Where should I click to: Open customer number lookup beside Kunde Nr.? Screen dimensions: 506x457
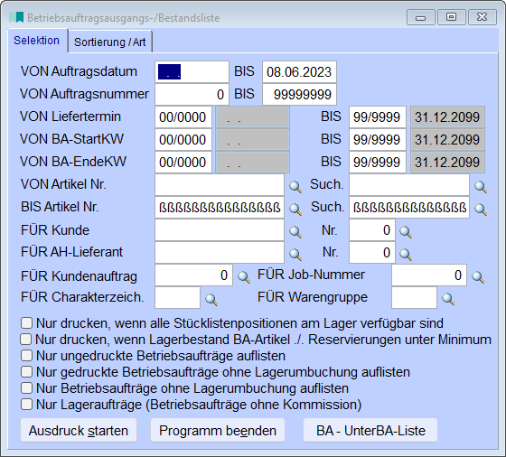[x=406, y=231]
